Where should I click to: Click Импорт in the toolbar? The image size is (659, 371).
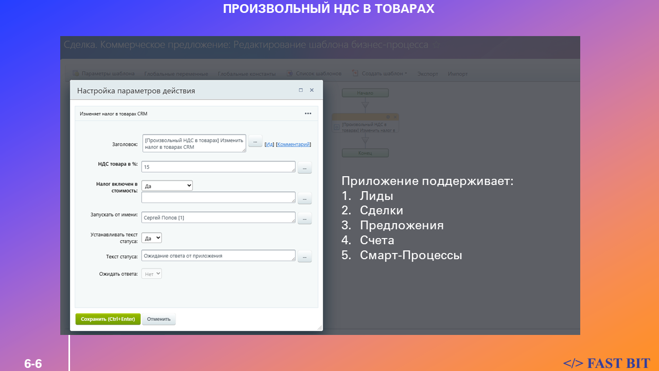pyautogui.click(x=458, y=74)
